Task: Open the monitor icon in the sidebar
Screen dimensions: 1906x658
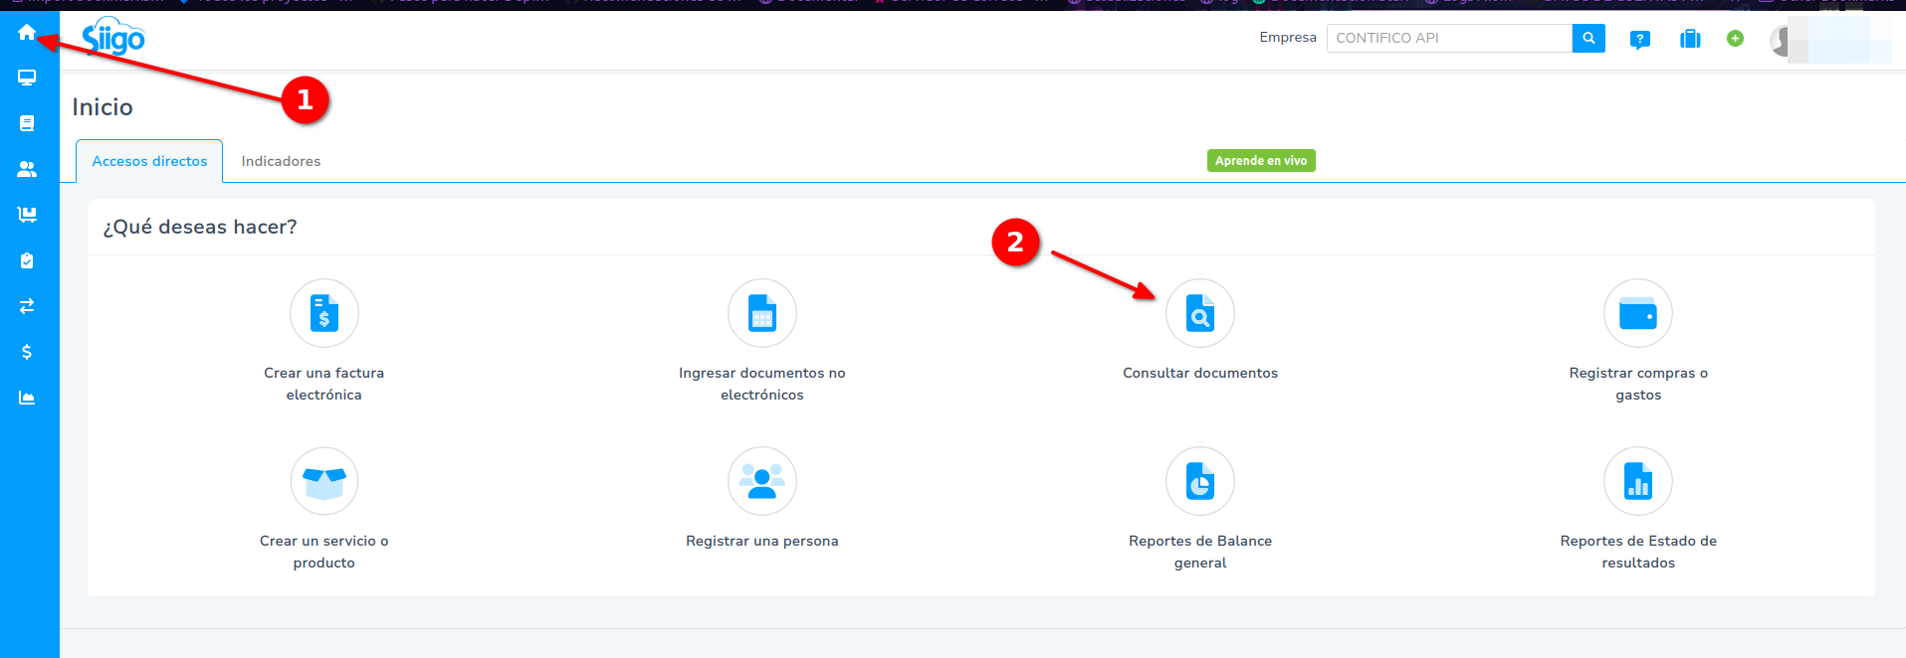Action: click(27, 78)
